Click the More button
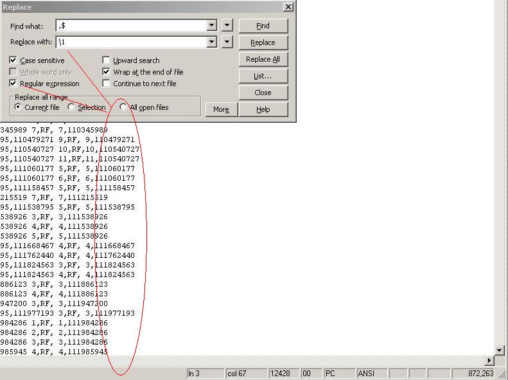The height and width of the screenshot is (380, 508). (x=222, y=109)
